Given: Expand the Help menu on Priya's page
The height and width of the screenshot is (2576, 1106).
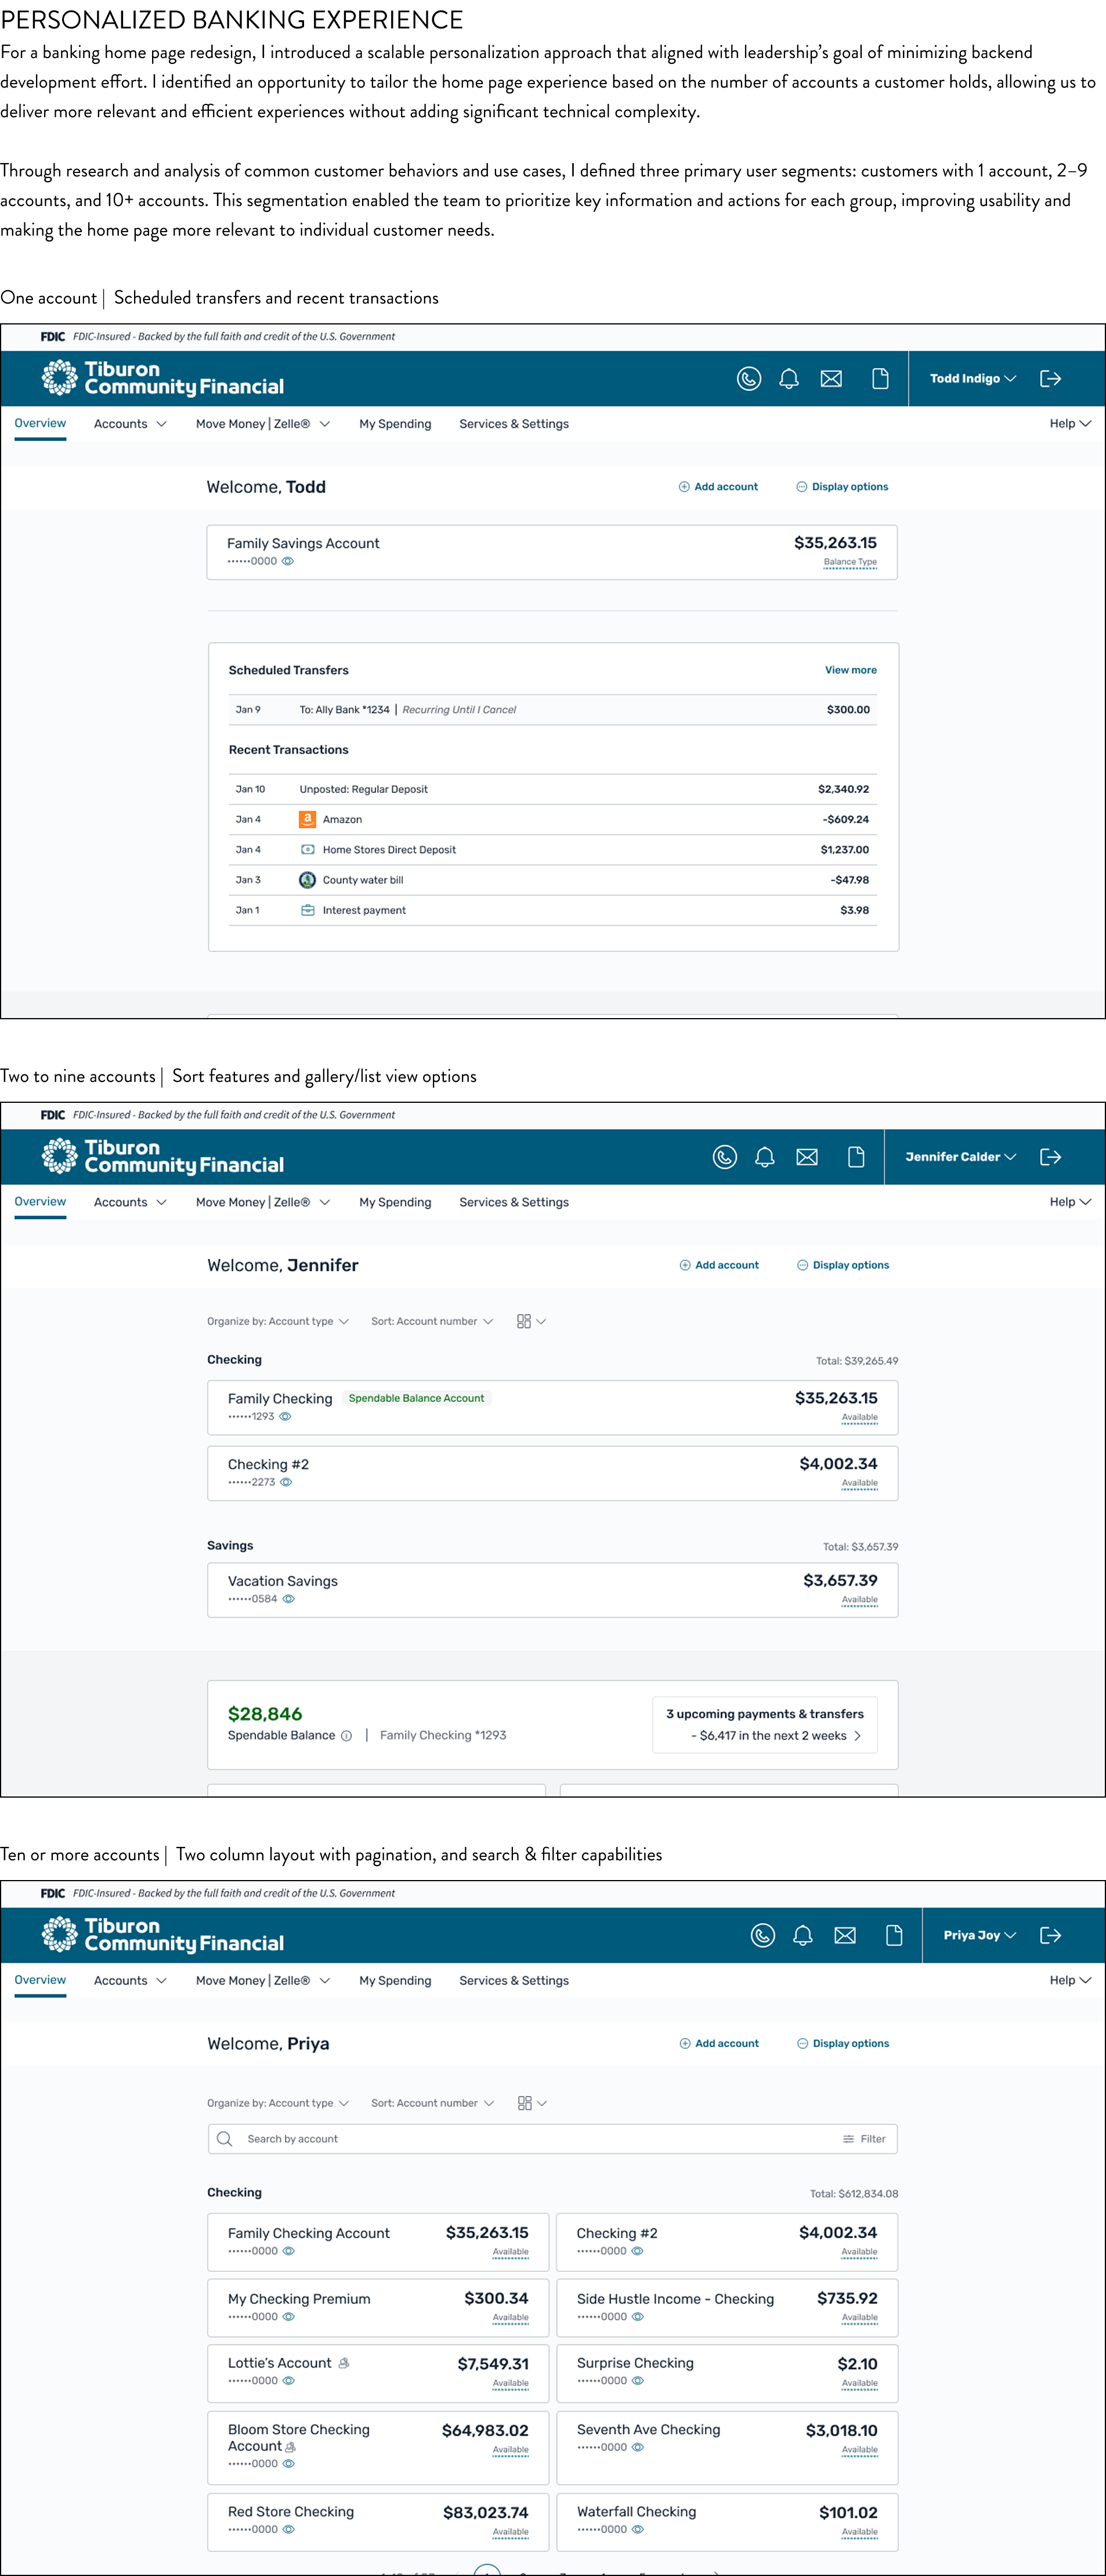Looking at the screenshot, I should coord(1070,1980).
